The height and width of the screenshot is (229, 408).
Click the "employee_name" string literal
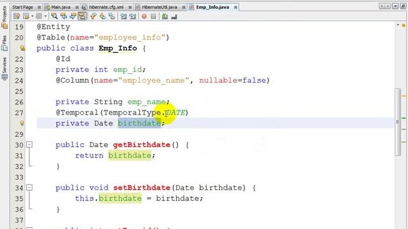(153, 81)
